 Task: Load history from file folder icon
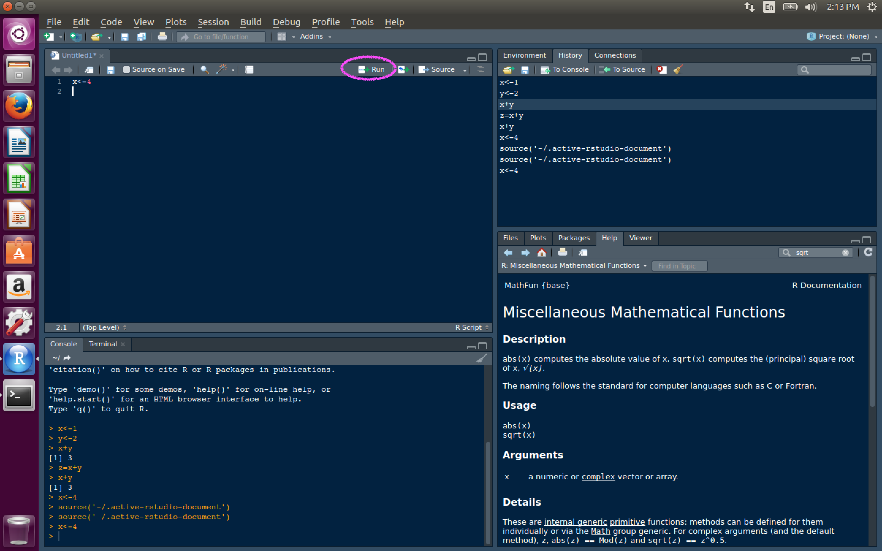point(508,70)
